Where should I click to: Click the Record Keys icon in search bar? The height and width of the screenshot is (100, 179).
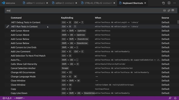[164, 11]
